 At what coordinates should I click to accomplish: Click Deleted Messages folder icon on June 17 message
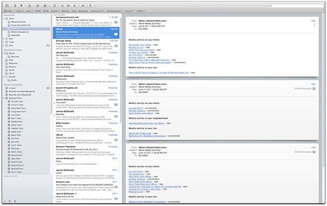pos(314,89)
